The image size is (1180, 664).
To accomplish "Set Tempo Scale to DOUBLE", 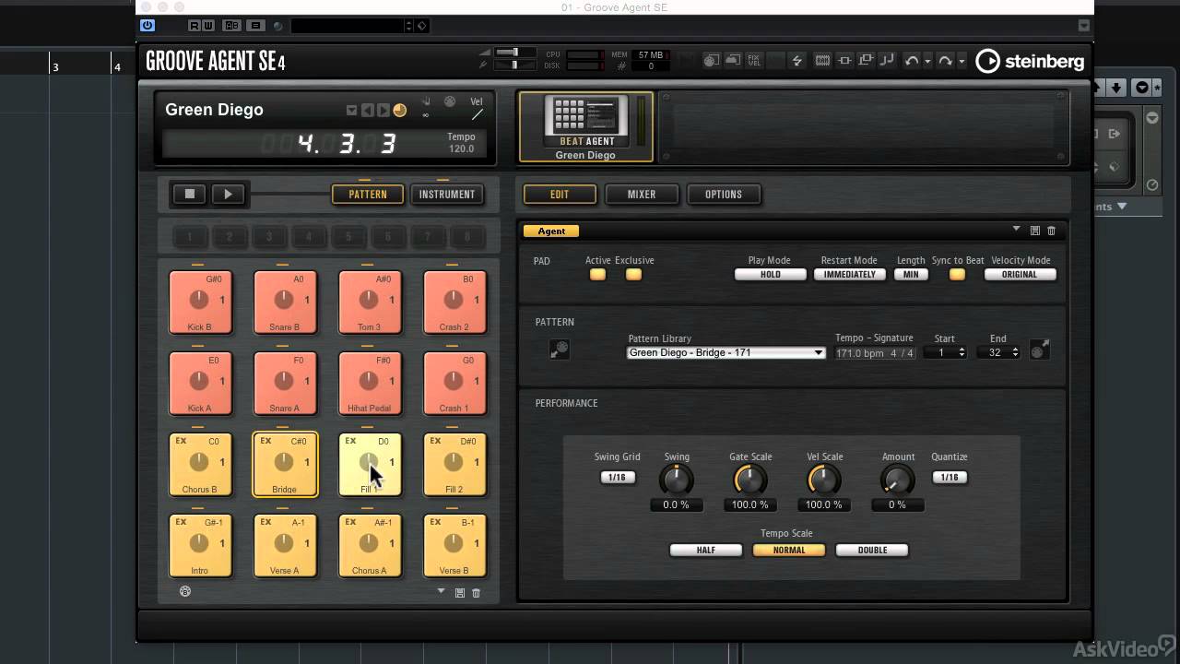I will 872,551.
